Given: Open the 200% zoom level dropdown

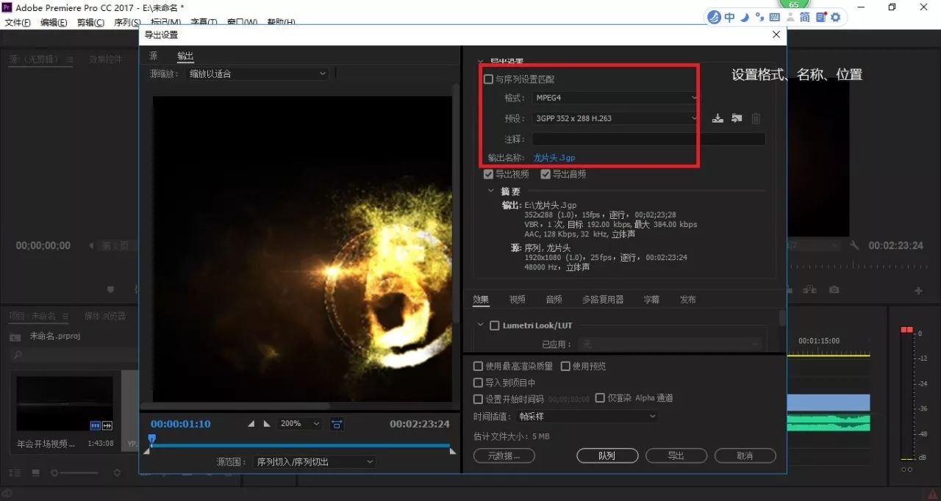Looking at the screenshot, I should 300,424.
